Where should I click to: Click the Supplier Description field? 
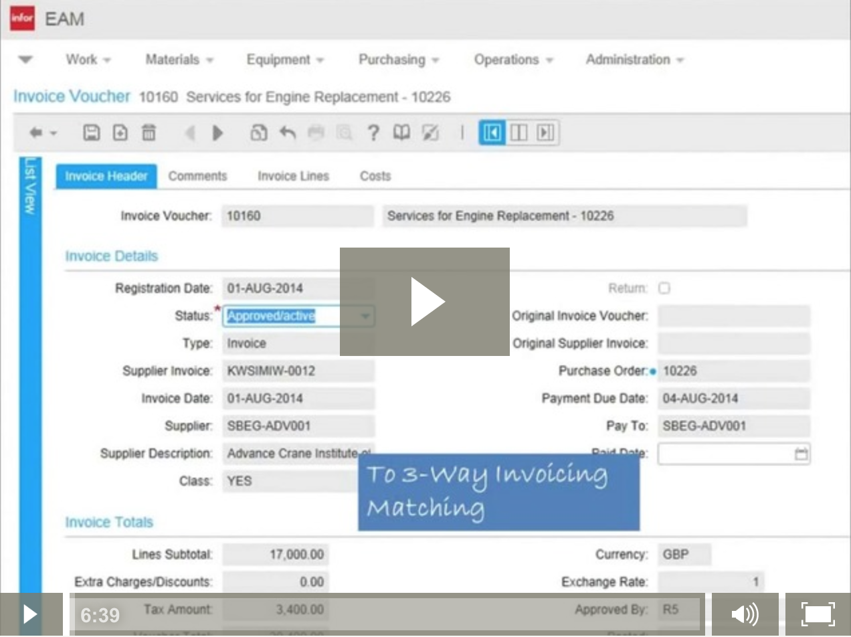coord(298,453)
